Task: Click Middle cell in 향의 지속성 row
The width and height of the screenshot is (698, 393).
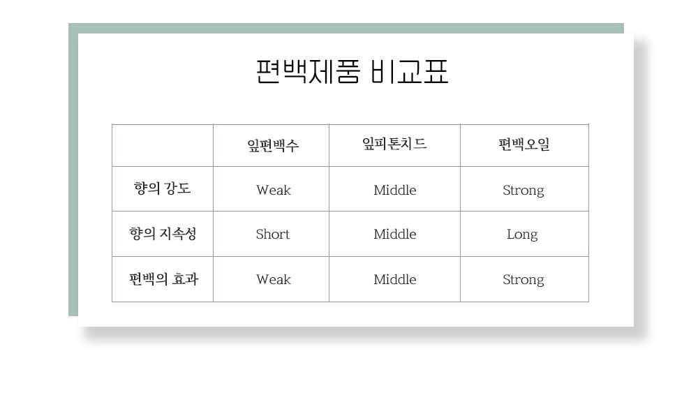Action: pyautogui.click(x=394, y=234)
